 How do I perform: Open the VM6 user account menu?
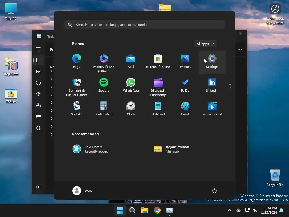tap(82, 191)
